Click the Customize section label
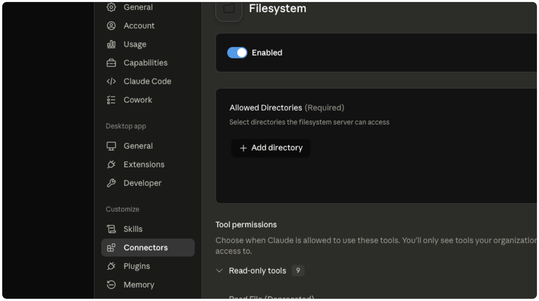 [123, 209]
